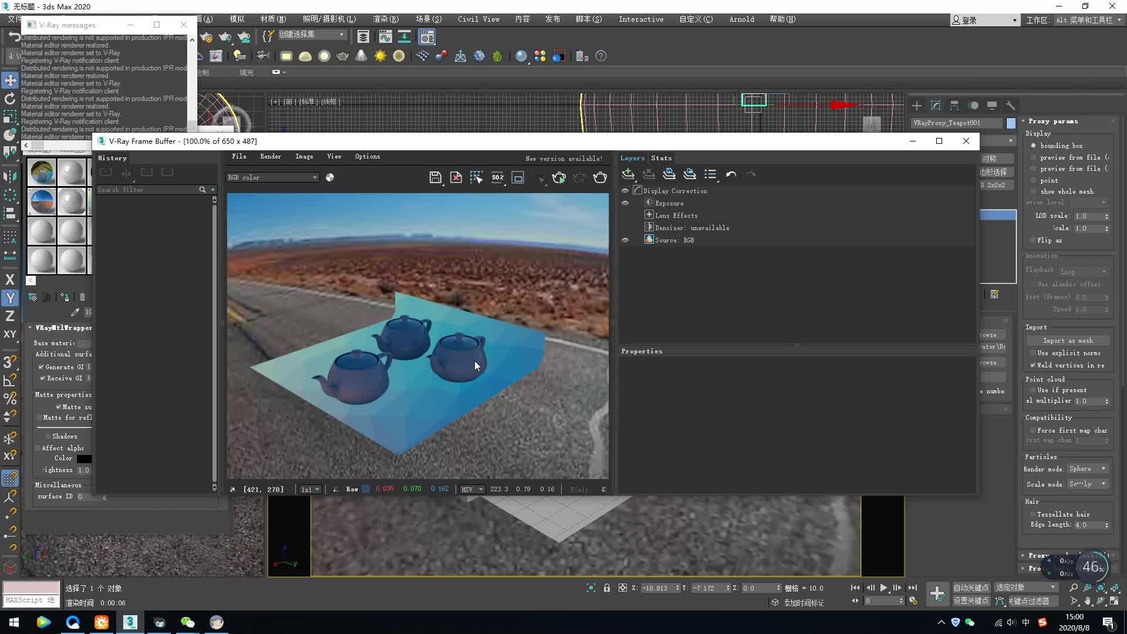The width and height of the screenshot is (1127, 634).
Task: Toggle visibility of the Exposure layer
Action: [625, 203]
